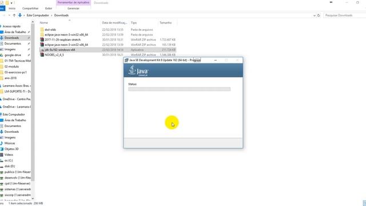Open the 01-TM-Tecnicas folder in sidebar
The height and width of the screenshot is (206, 366).
(x=18, y=61)
